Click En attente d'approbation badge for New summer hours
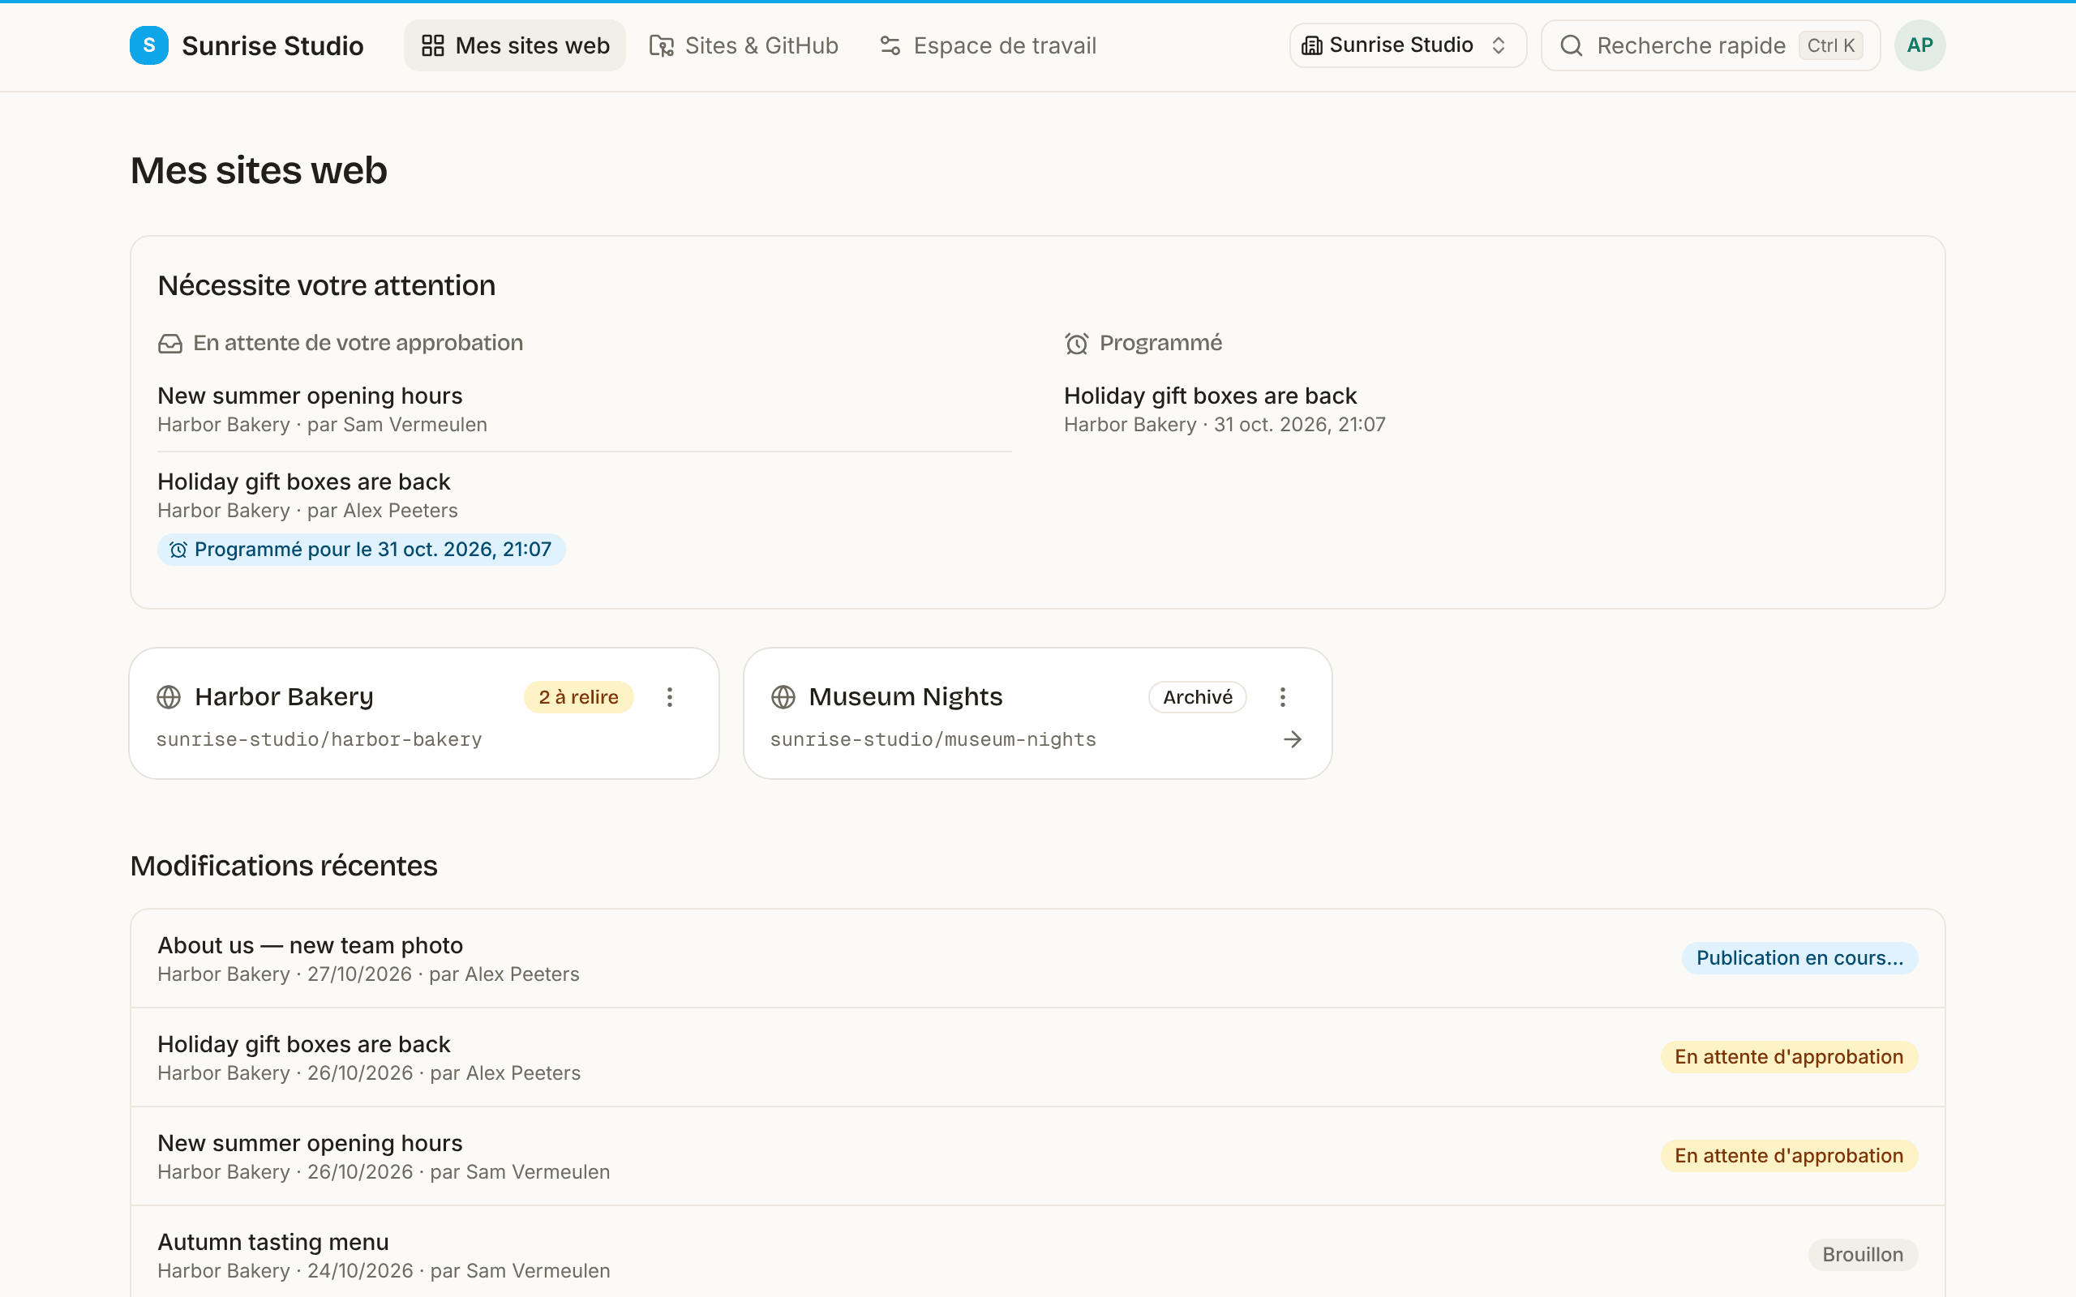This screenshot has width=2076, height=1297. coord(1789,1156)
